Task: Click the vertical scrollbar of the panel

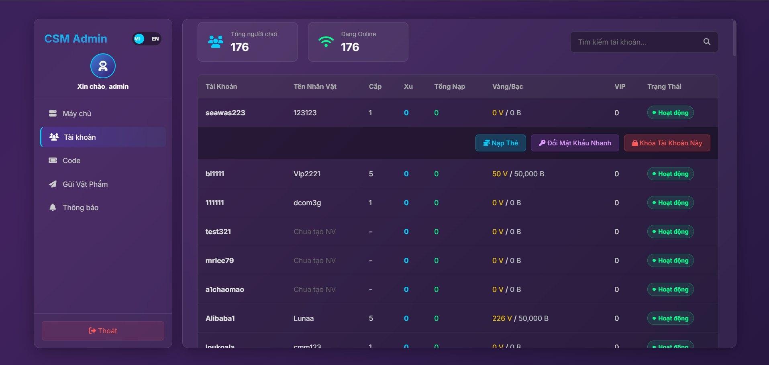Action: [734, 38]
